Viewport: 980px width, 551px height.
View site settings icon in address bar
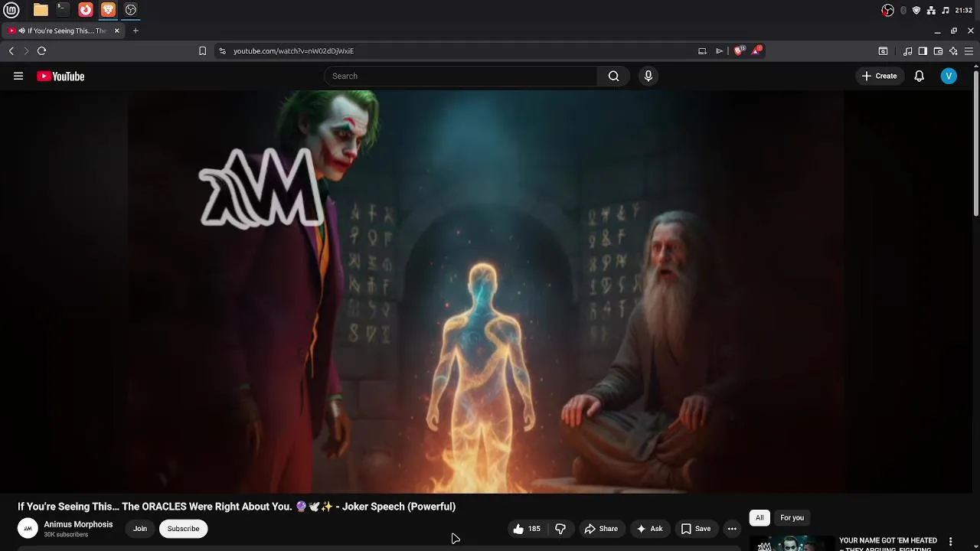[222, 51]
